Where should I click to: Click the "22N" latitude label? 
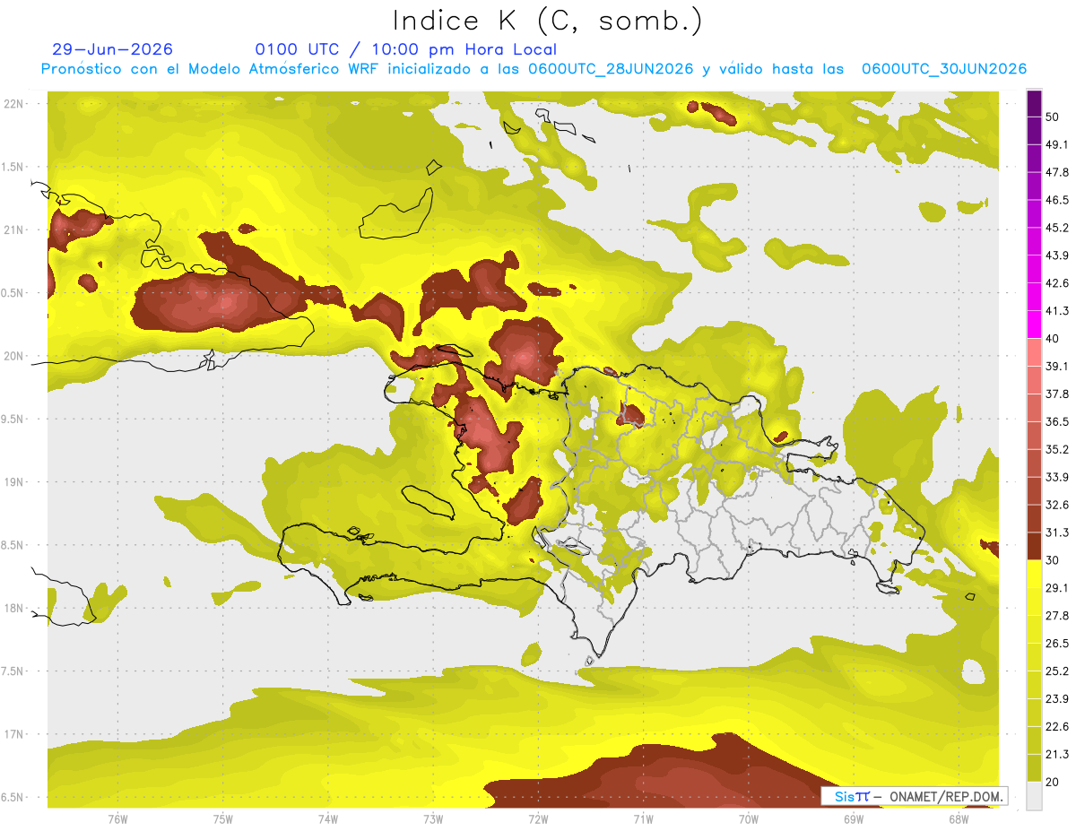click(x=13, y=104)
